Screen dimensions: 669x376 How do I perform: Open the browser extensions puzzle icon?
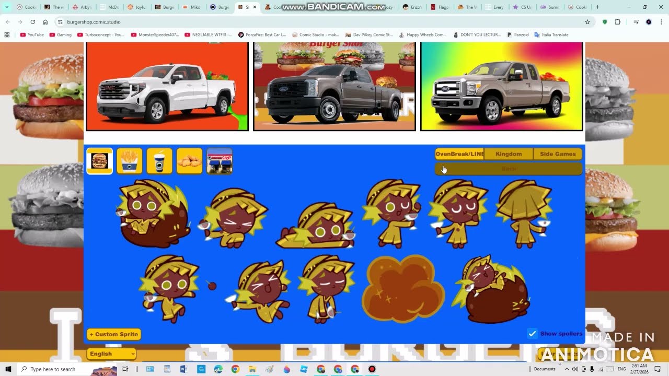[618, 22]
